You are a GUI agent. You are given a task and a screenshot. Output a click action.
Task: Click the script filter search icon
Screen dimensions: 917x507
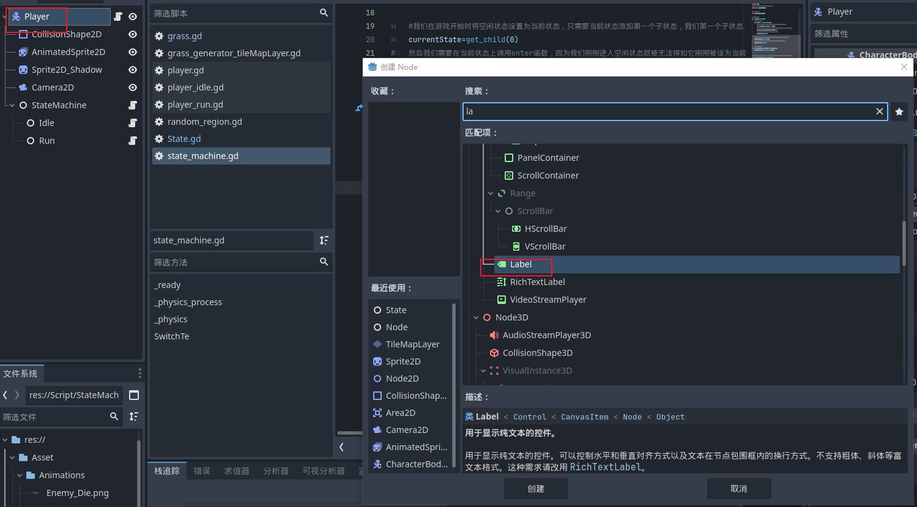coord(324,13)
